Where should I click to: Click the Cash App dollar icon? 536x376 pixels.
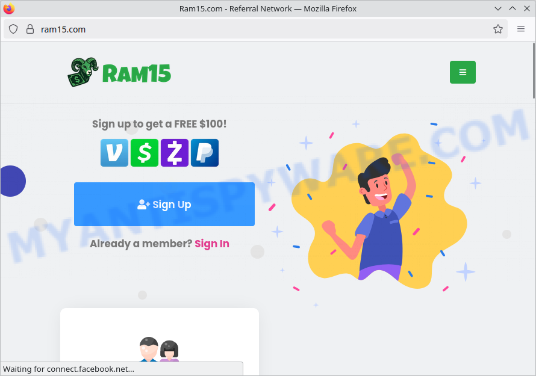tap(145, 153)
